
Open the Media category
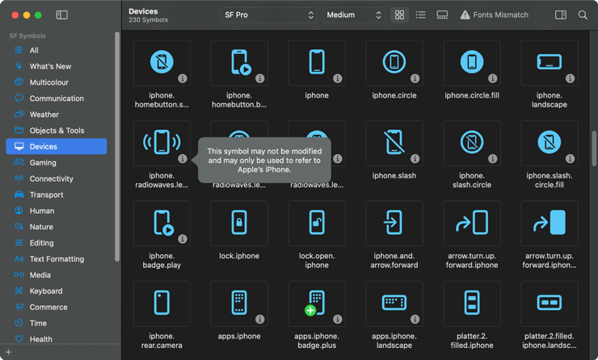pos(57,274)
